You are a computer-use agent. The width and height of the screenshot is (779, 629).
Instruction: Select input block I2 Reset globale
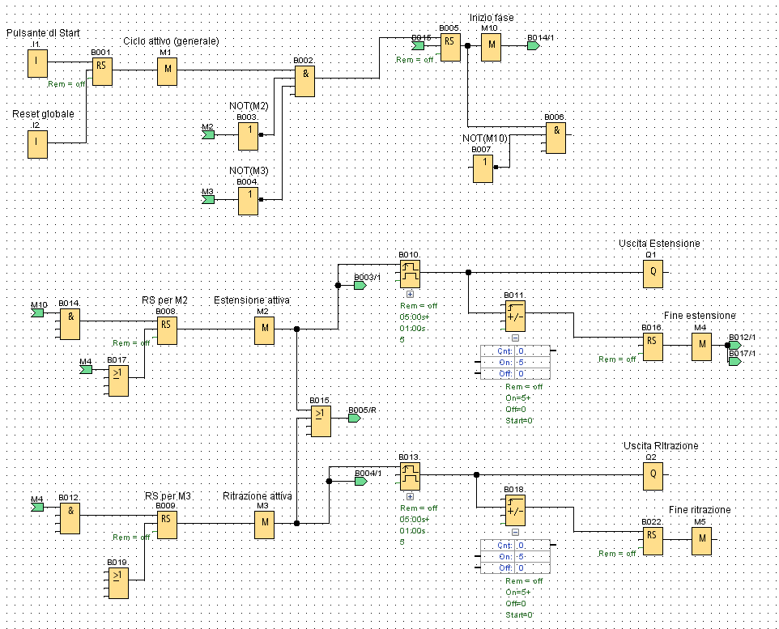pos(37,144)
